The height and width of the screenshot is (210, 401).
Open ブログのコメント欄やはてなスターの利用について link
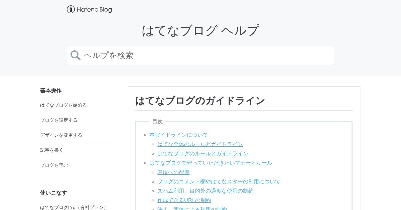219,181
